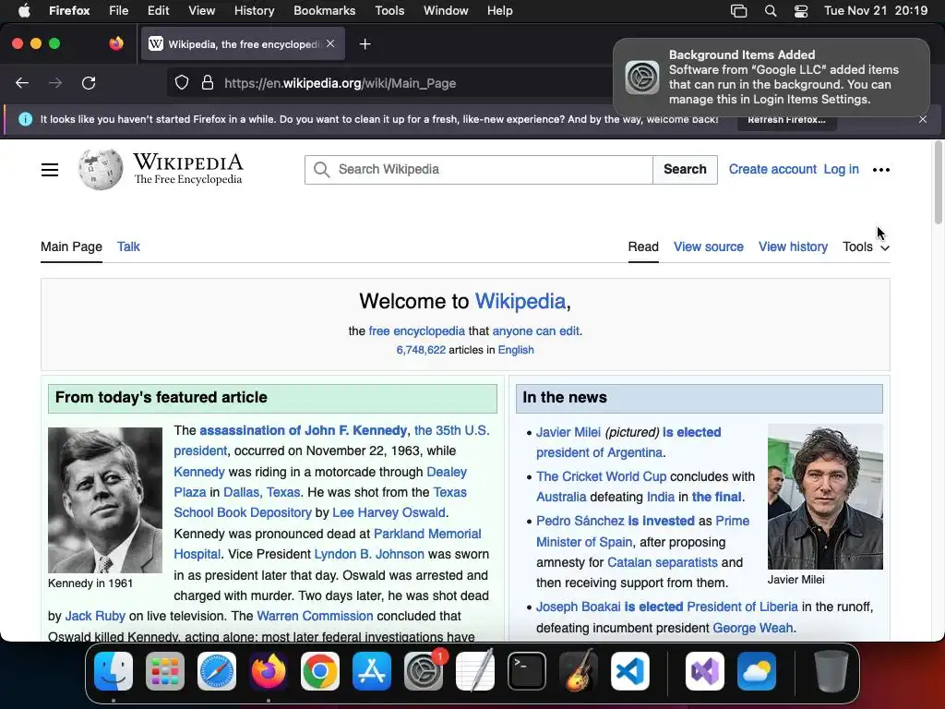The height and width of the screenshot is (709, 945).
Task: Open the assassination of John F. Kennedy link
Action: (x=303, y=430)
